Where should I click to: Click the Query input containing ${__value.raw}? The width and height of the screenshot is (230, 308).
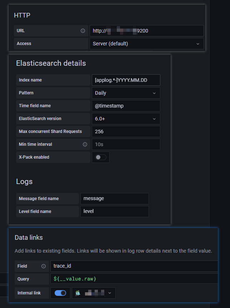tap(133, 279)
